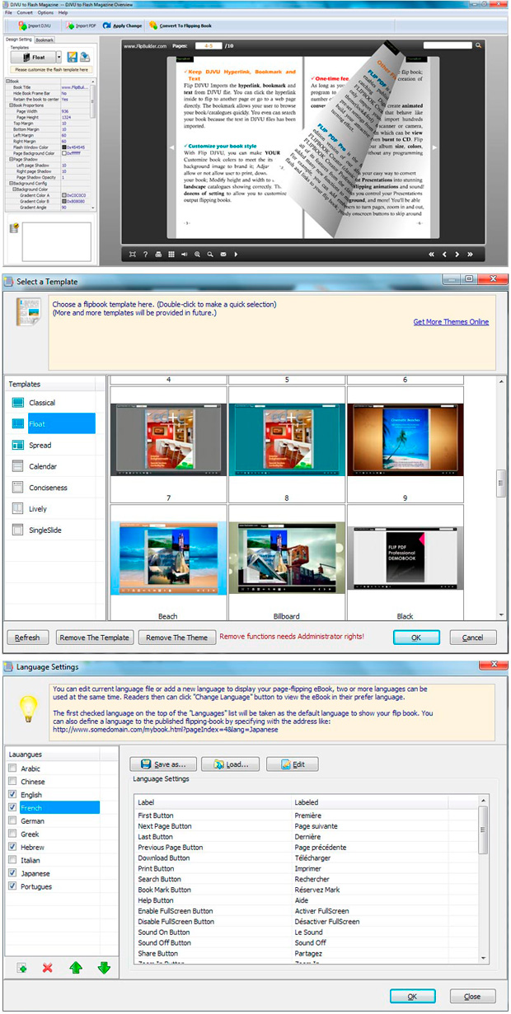Move language up with green arrow

tap(76, 967)
